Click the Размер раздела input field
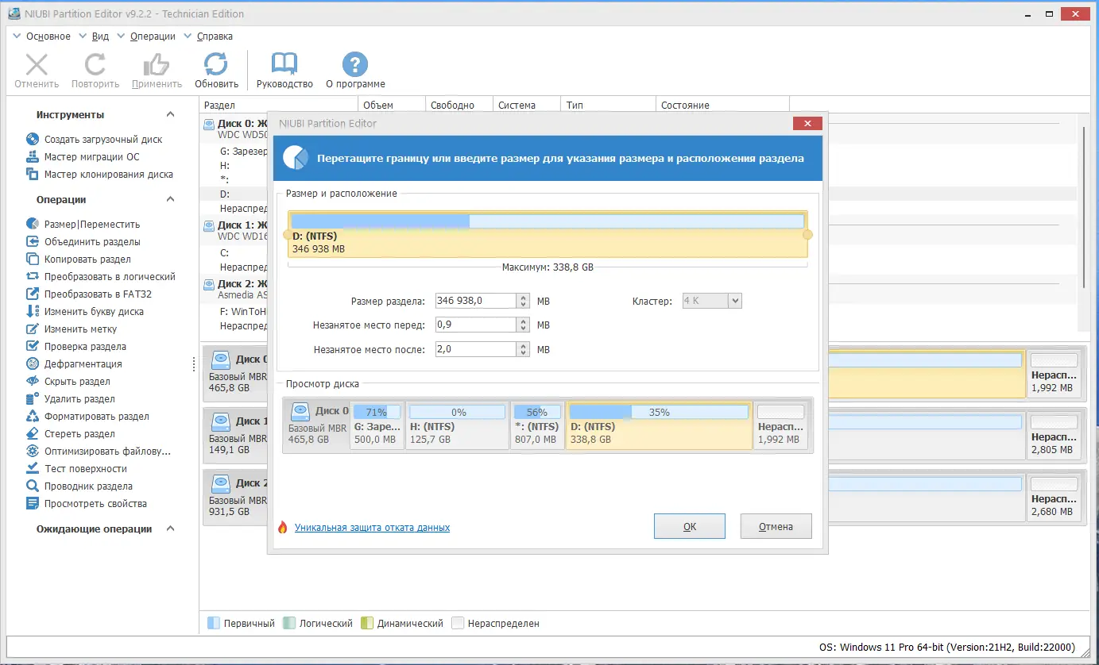This screenshot has width=1099, height=665. [x=475, y=301]
